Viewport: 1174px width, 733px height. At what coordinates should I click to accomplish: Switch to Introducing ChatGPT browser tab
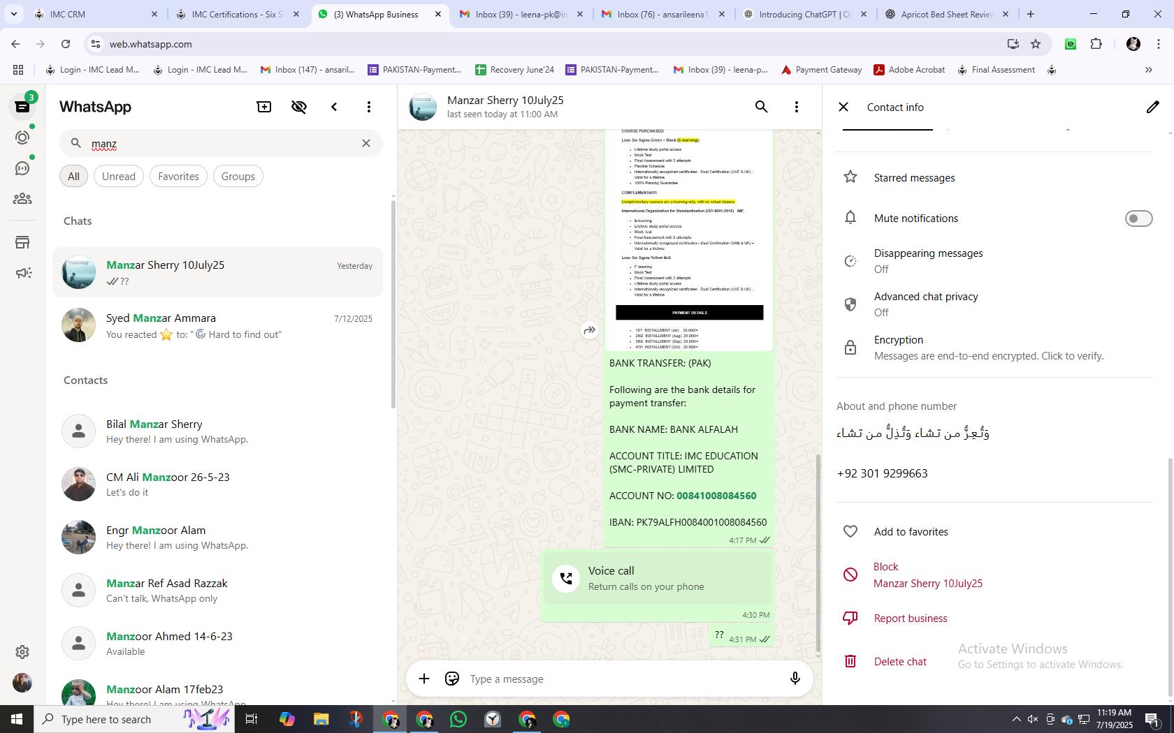click(x=805, y=14)
